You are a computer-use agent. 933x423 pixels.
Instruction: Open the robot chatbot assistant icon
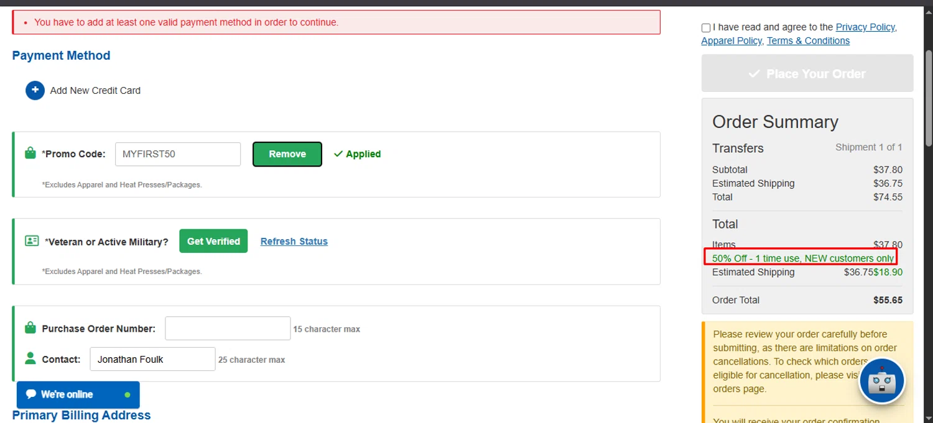point(881,381)
